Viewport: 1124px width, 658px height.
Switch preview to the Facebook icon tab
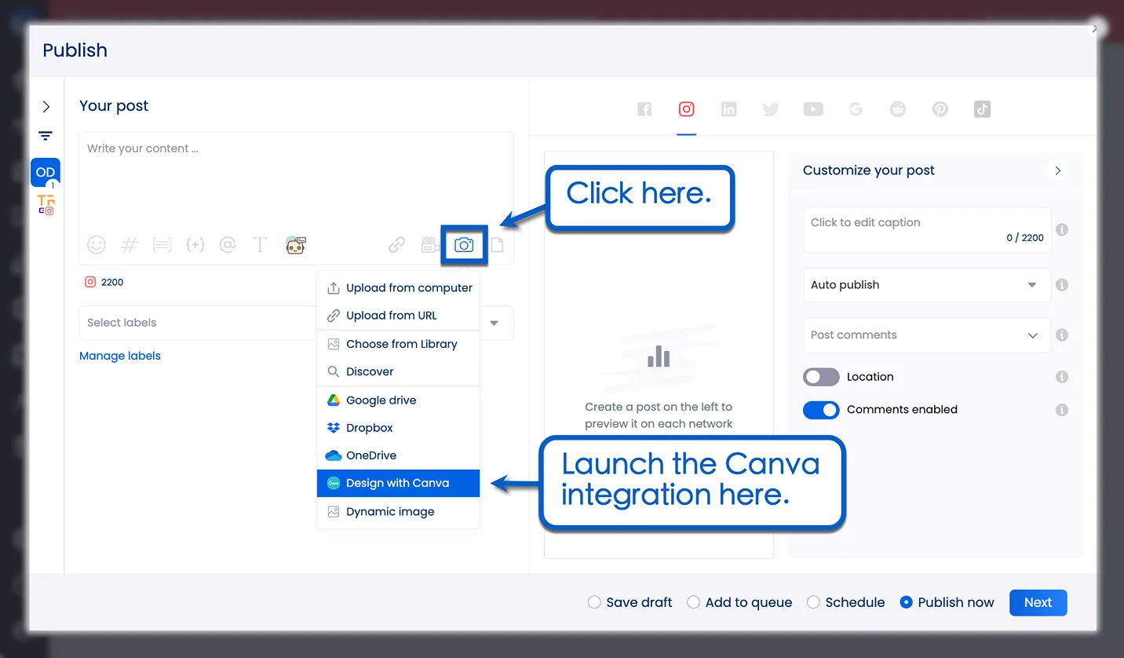tap(644, 109)
